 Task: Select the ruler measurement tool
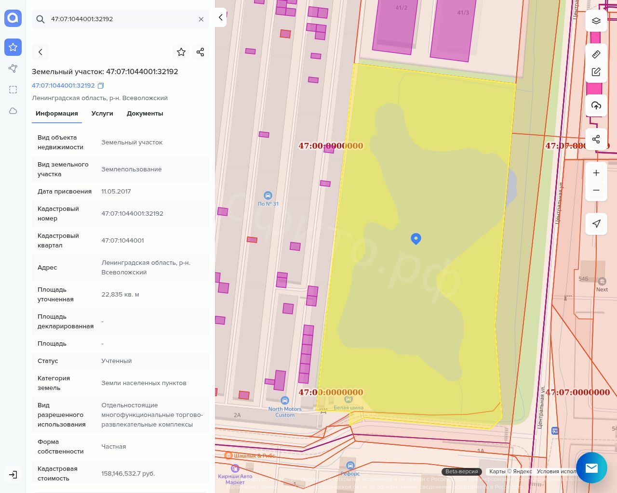coord(596,54)
